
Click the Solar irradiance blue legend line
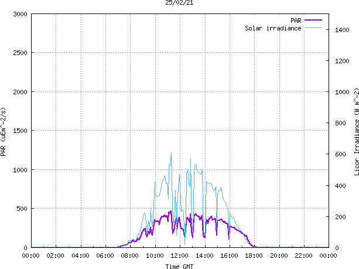point(313,28)
